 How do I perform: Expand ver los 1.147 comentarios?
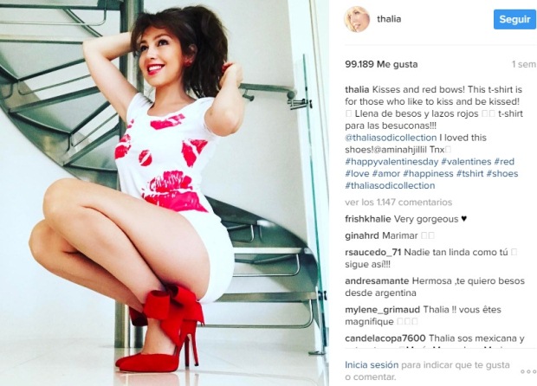point(398,203)
